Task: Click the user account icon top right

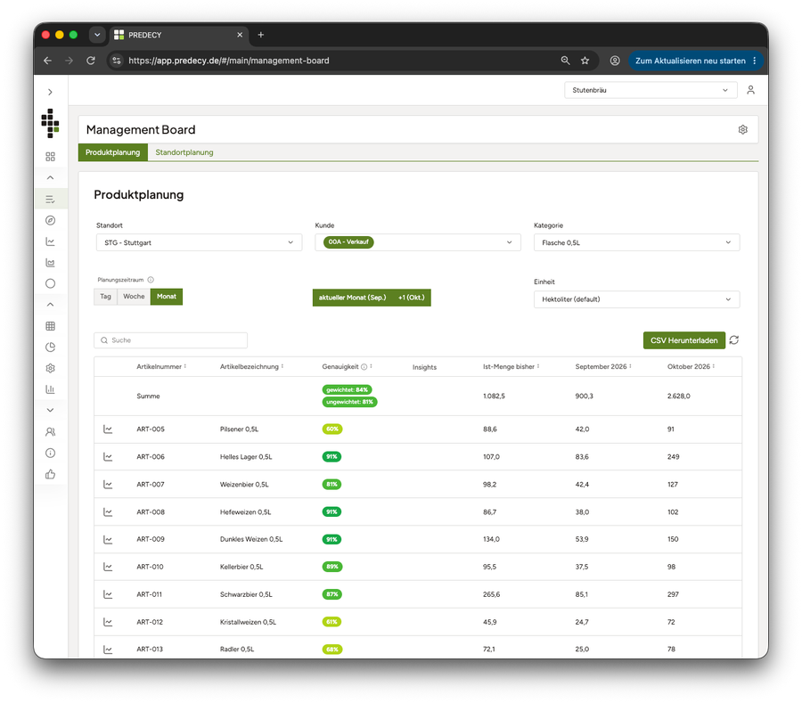Action: click(x=750, y=90)
